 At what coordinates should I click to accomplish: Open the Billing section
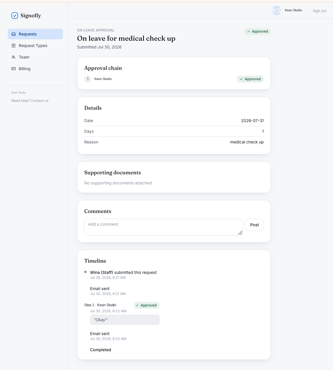pos(35,69)
